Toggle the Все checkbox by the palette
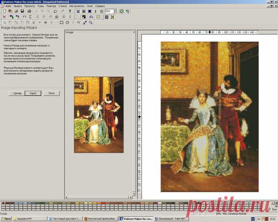Viewport: 278px width, 222px height. (x=270, y=209)
